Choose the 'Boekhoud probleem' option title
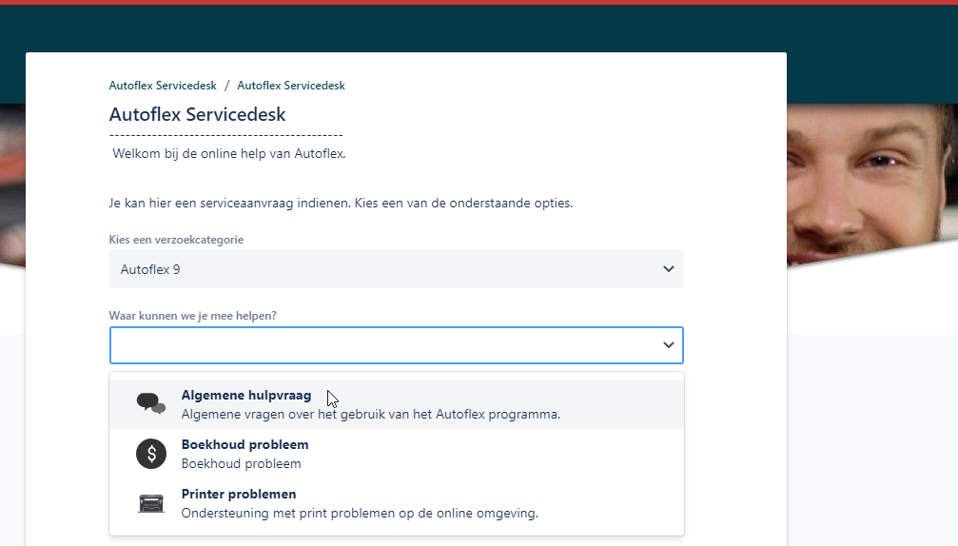 (244, 444)
